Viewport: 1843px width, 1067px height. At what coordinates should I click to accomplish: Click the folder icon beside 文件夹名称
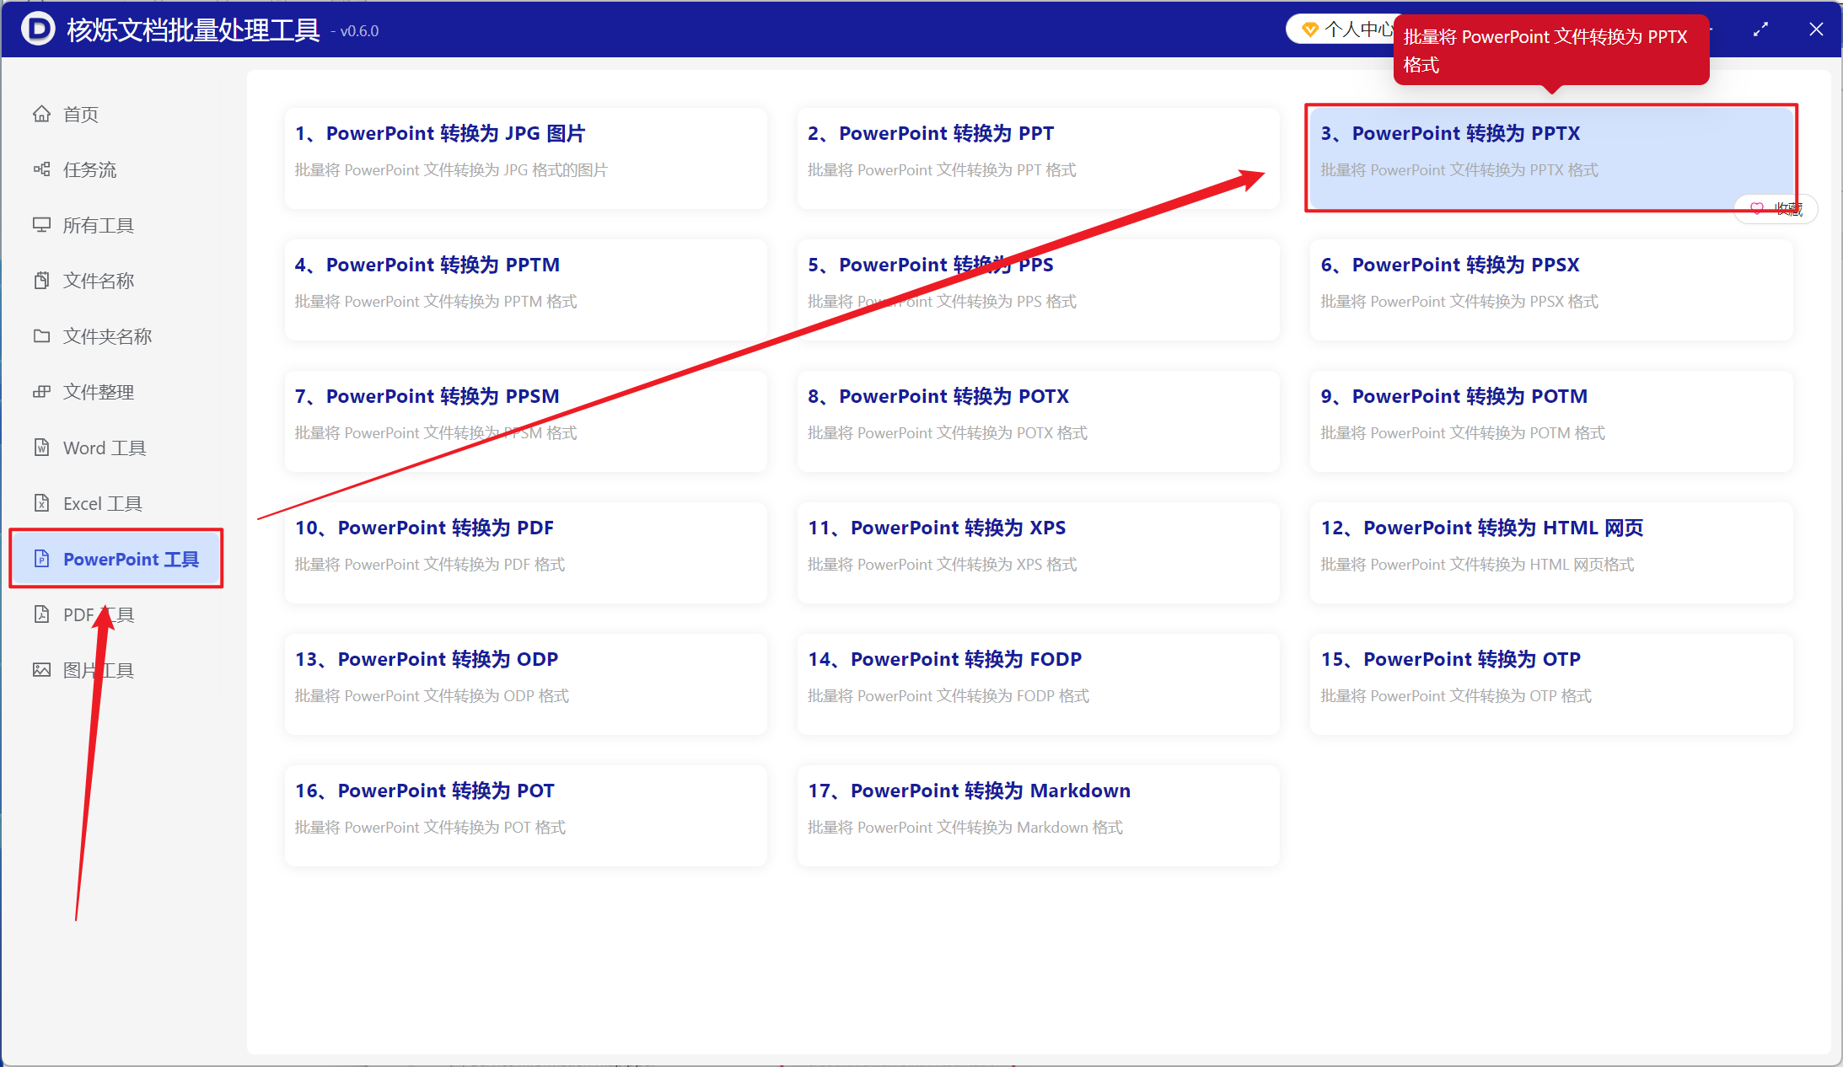[x=41, y=336]
